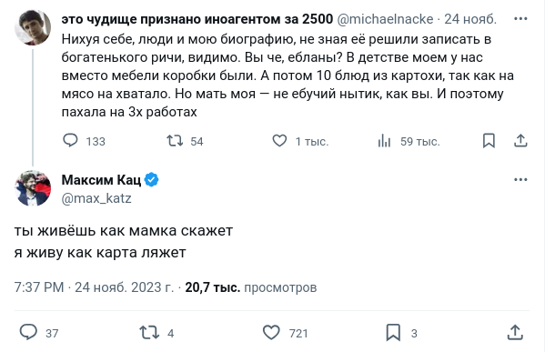Share Максим Кац's tweet
Screen dimensions: 545x352
[x=515, y=333]
